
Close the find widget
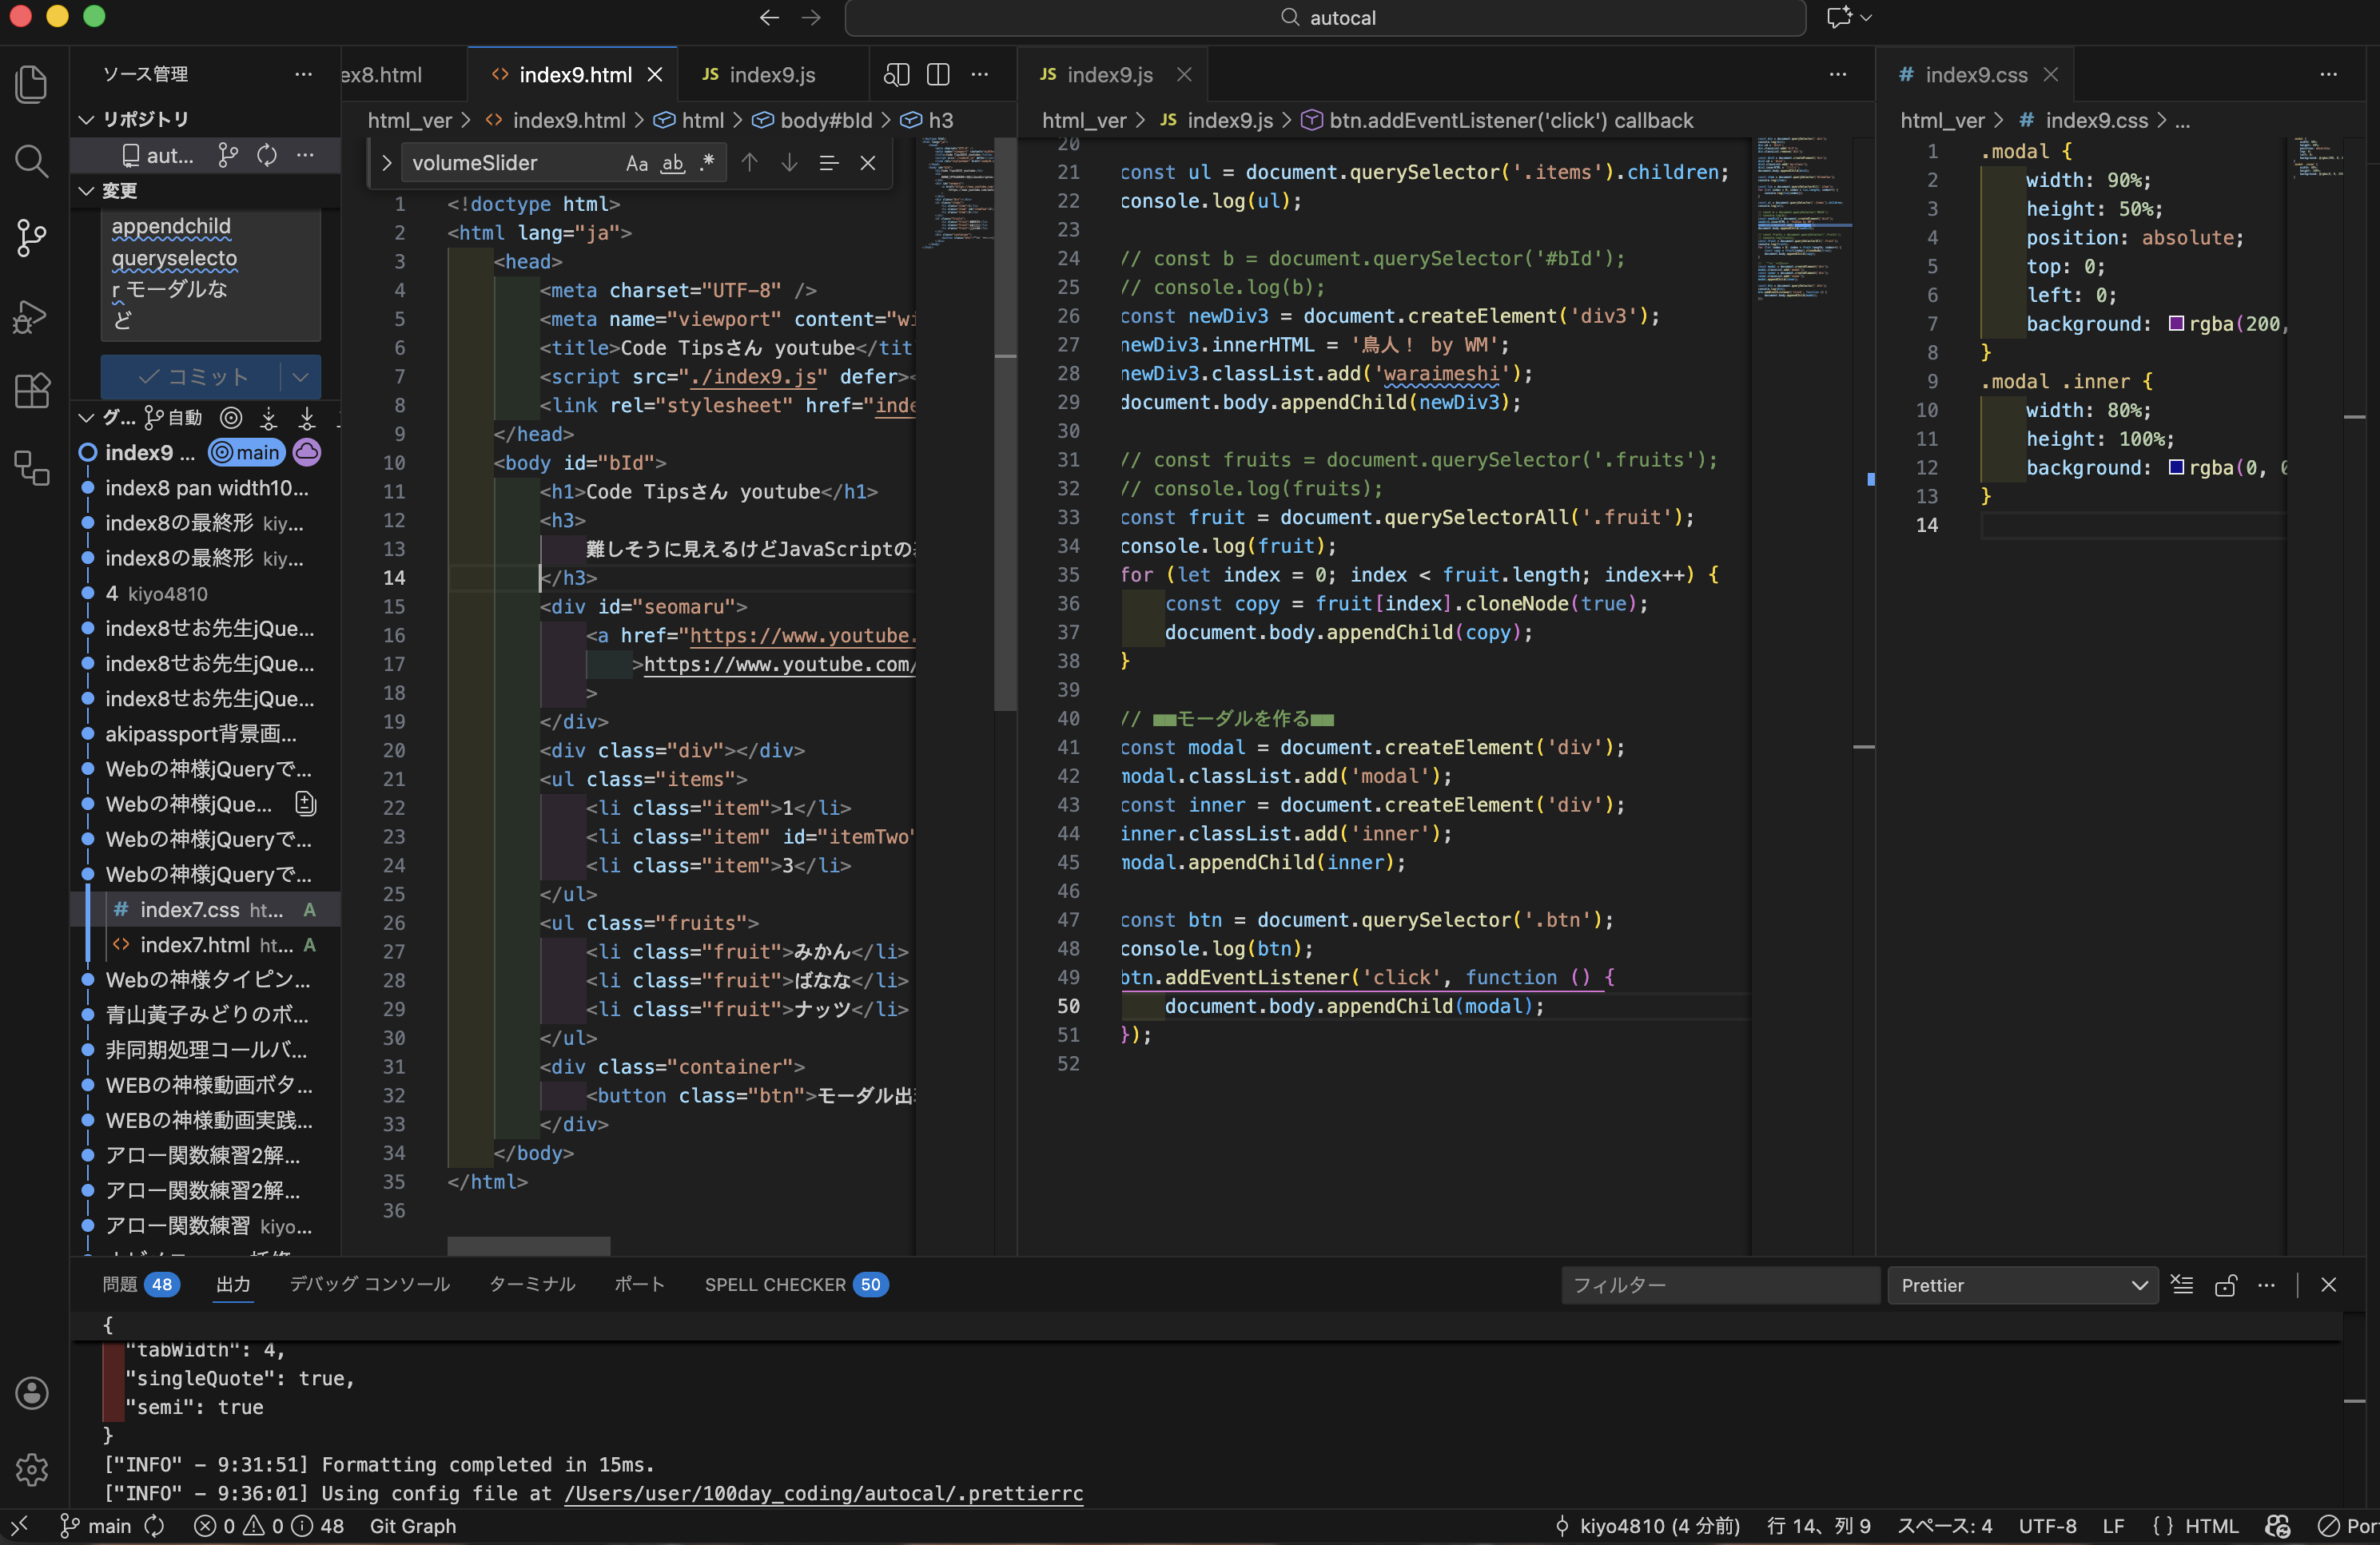click(x=868, y=162)
